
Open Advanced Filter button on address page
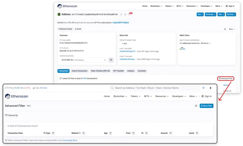(x=225, y=79)
